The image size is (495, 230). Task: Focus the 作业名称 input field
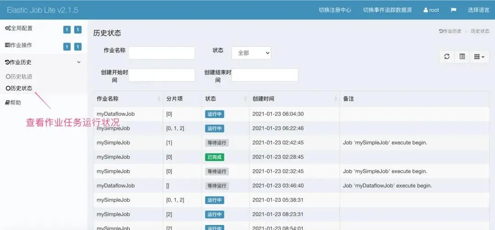pyautogui.click(x=162, y=53)
